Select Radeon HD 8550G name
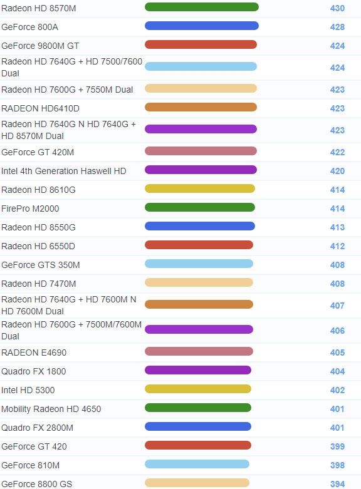Image resolution: width=361 pixels, height=489 pixels. pyautogui.click(x=38, y=227)
